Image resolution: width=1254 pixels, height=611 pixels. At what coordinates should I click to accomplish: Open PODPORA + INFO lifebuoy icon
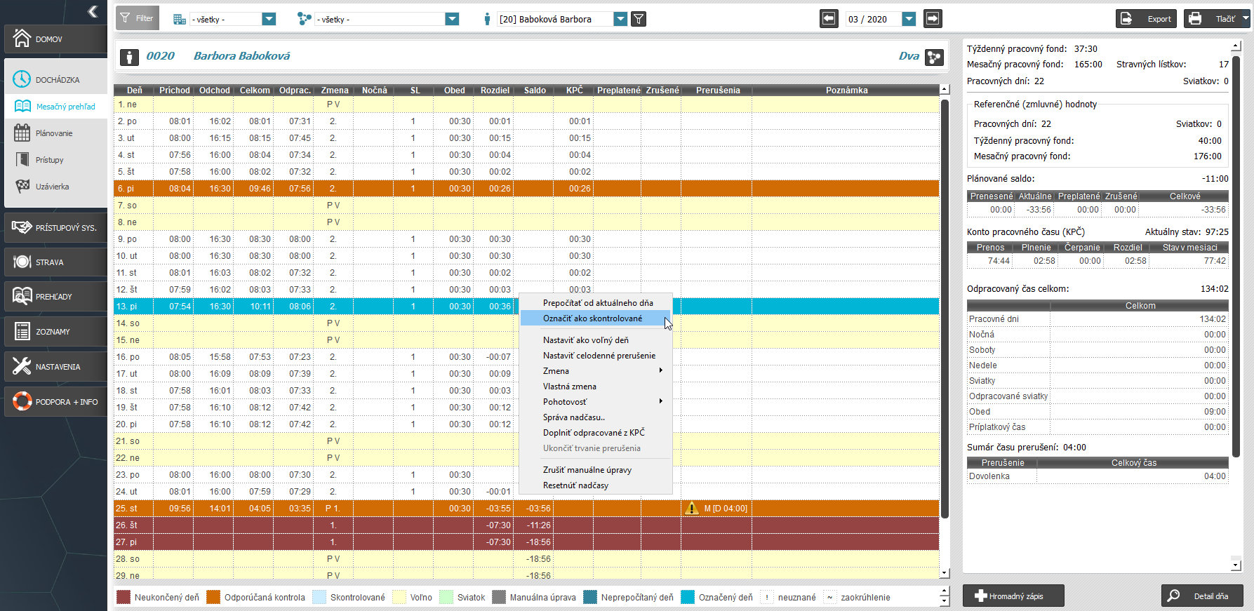[x=22, y=401]
